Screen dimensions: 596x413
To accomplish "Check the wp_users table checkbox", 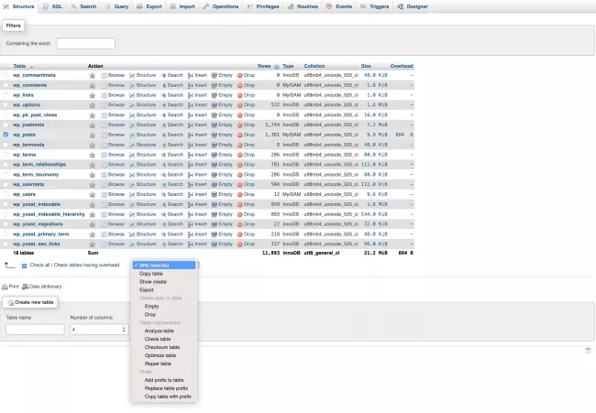I will click(6, 194).
